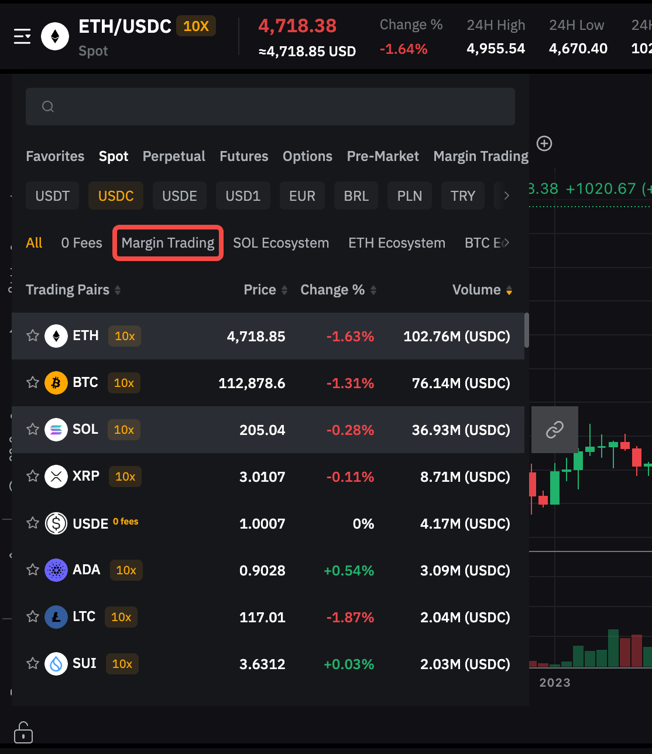
Task: Favorite the ETH pair with the star
Action: pos(33,335)
